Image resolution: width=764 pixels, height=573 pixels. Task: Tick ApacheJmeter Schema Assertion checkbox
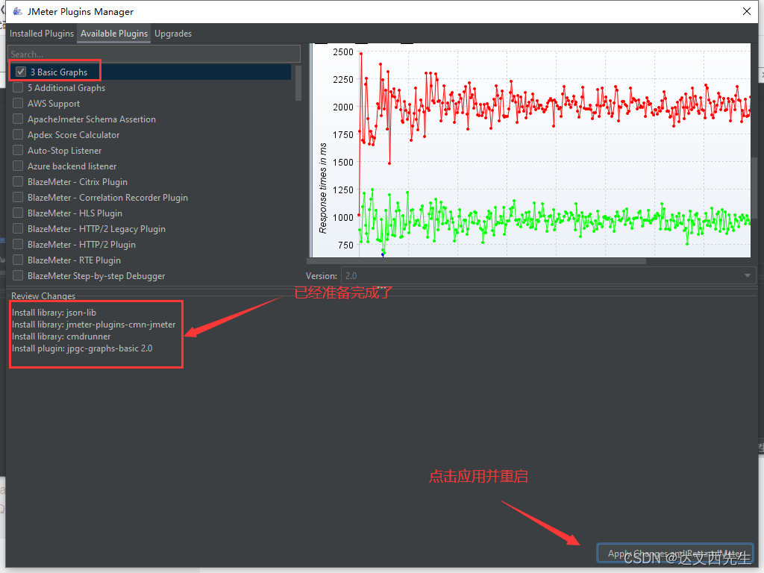[18, 119]
